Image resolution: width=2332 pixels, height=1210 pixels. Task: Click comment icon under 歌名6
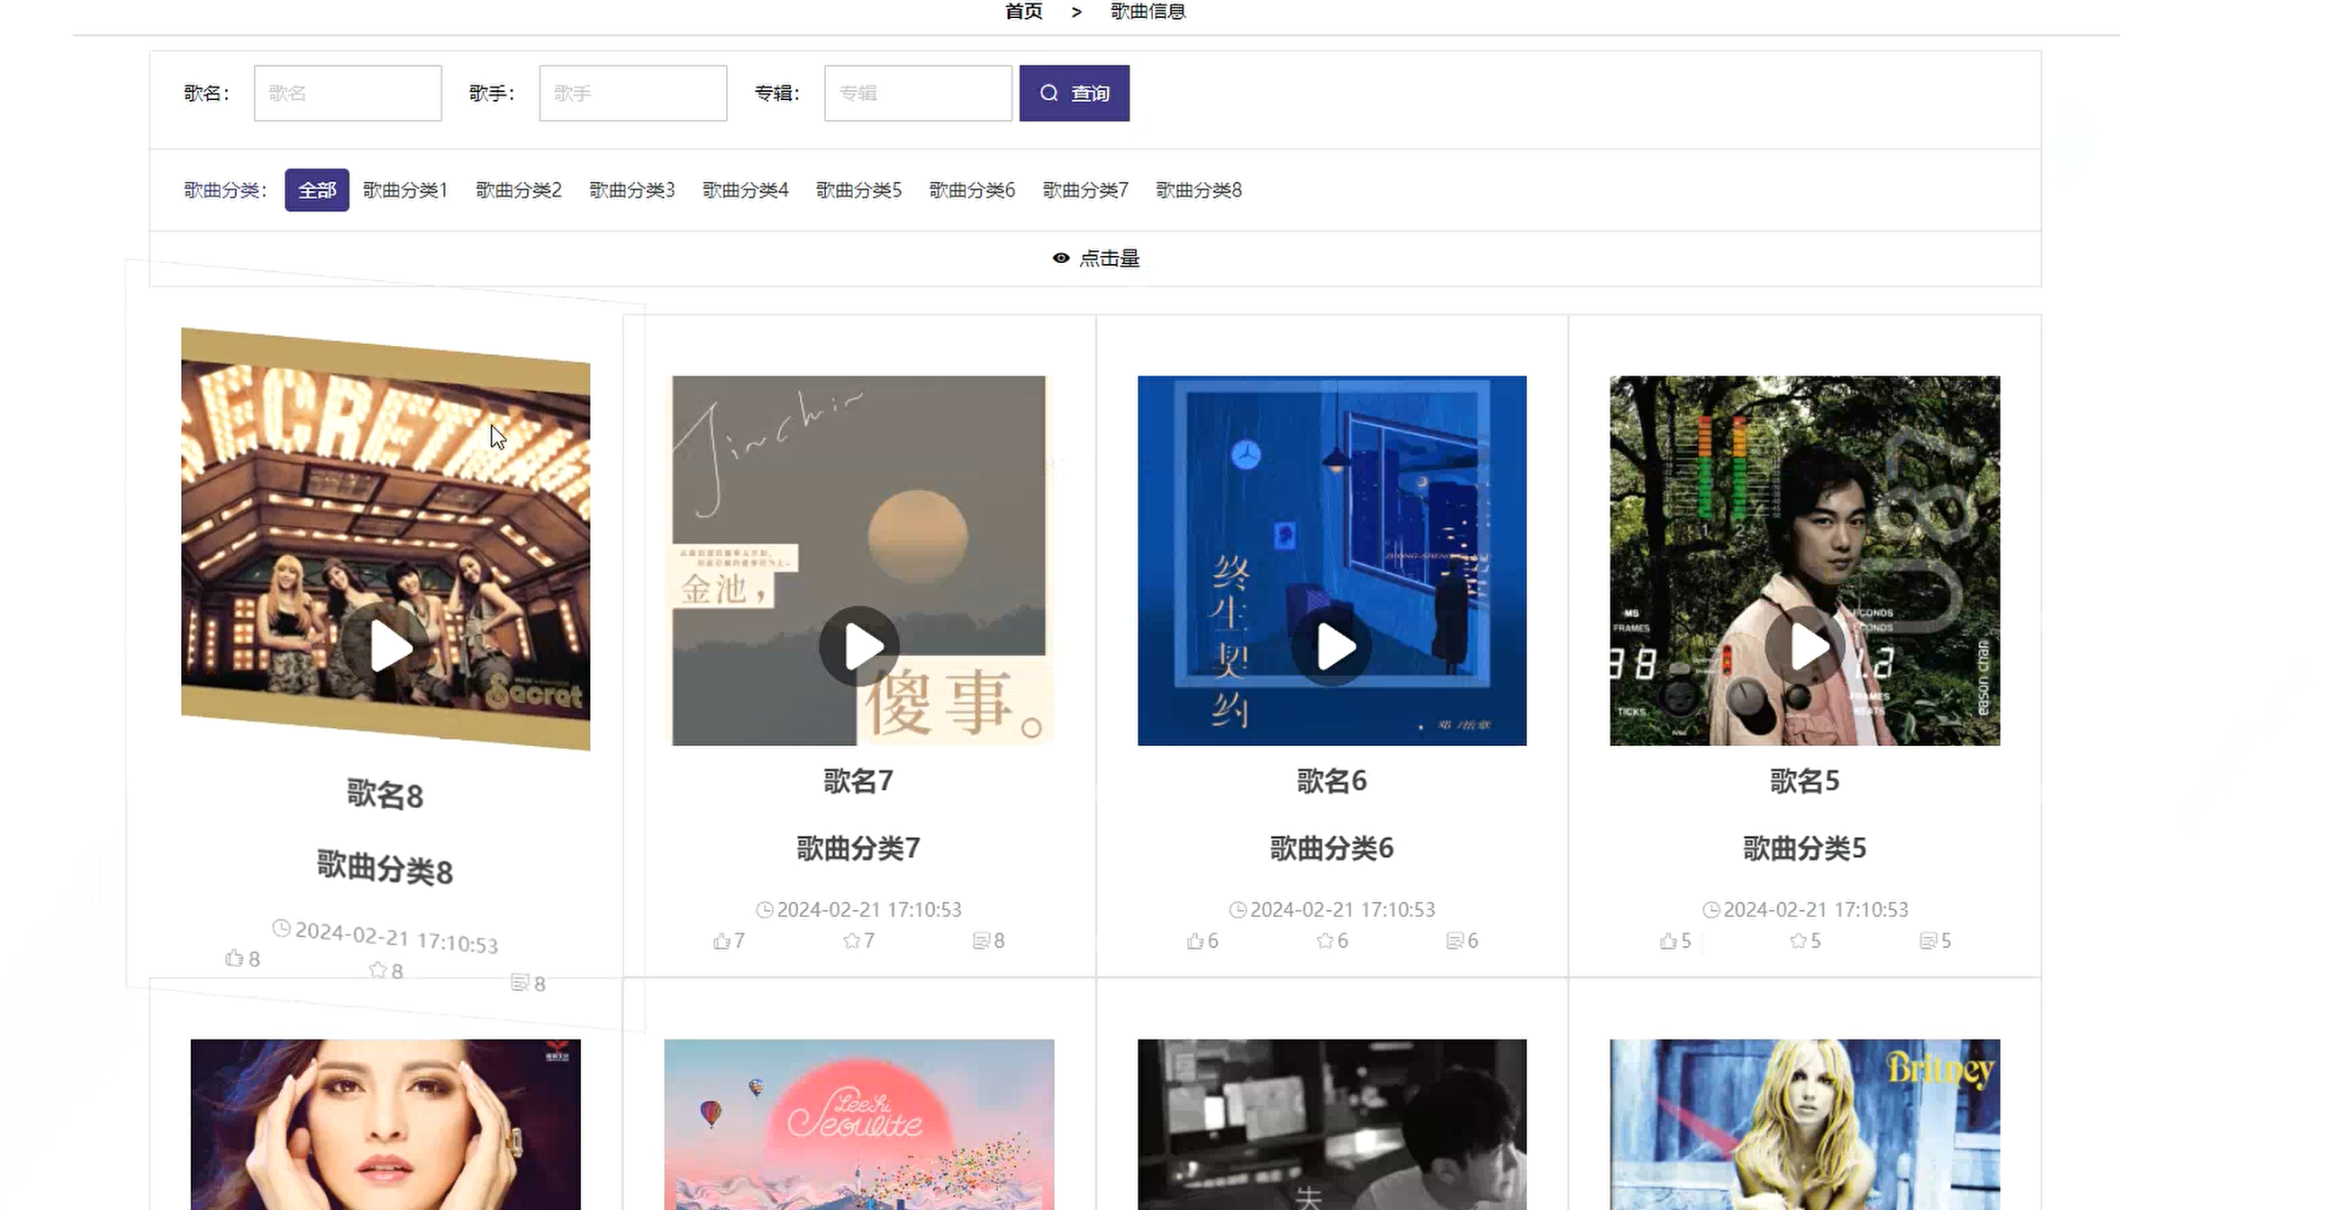click(x=1454, y=941)
